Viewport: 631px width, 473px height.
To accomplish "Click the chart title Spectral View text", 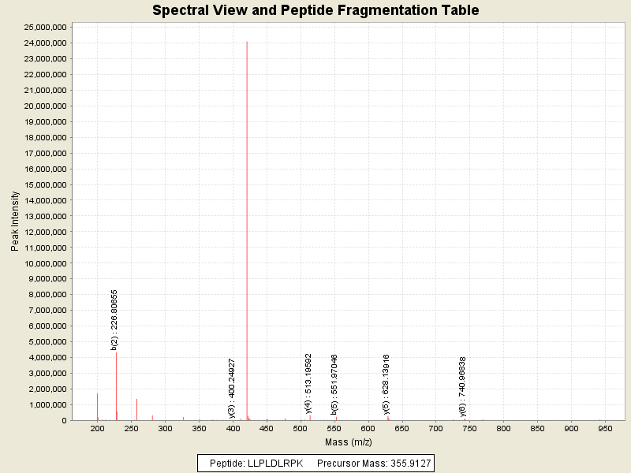I will point(315,10).
